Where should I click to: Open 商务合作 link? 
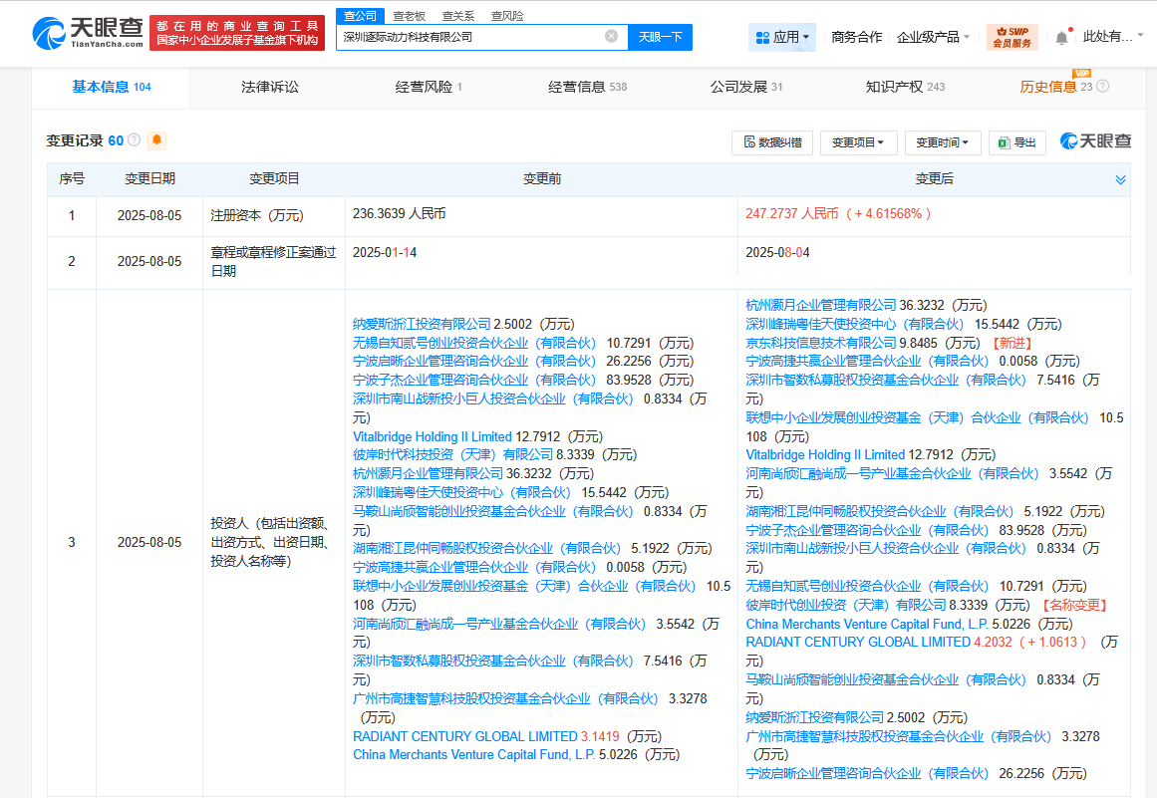click(856, 37)
